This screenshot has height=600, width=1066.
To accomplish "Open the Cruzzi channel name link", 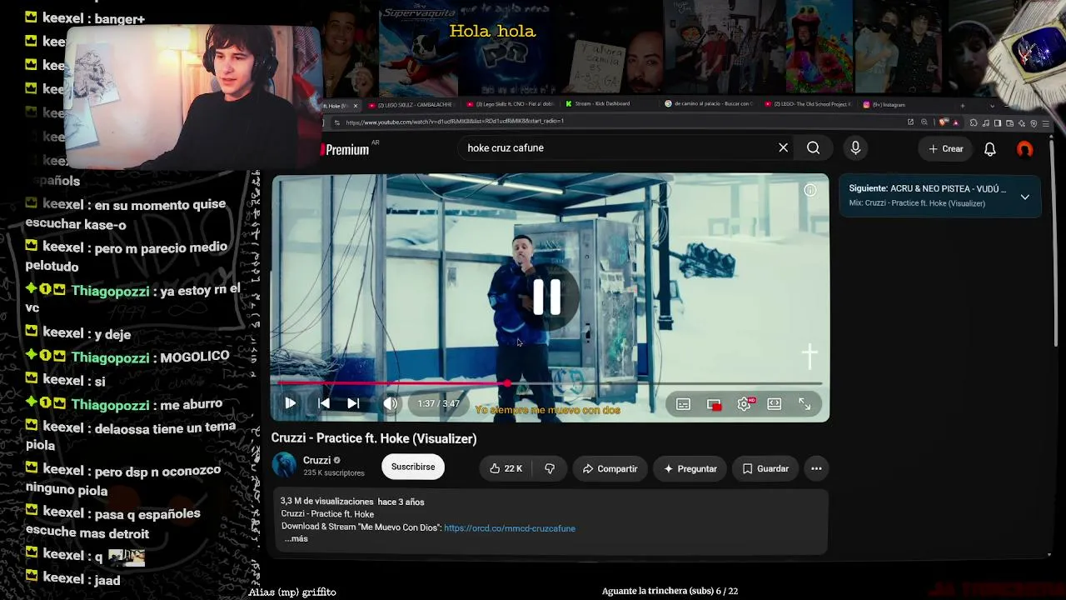I will (316, 460).
